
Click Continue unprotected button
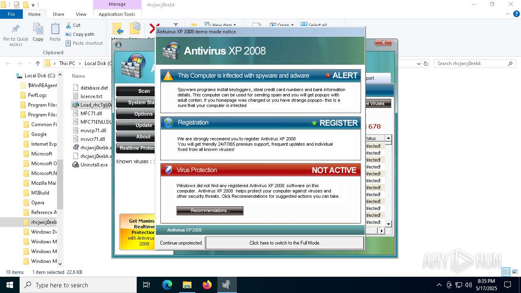tap(181, 243)
